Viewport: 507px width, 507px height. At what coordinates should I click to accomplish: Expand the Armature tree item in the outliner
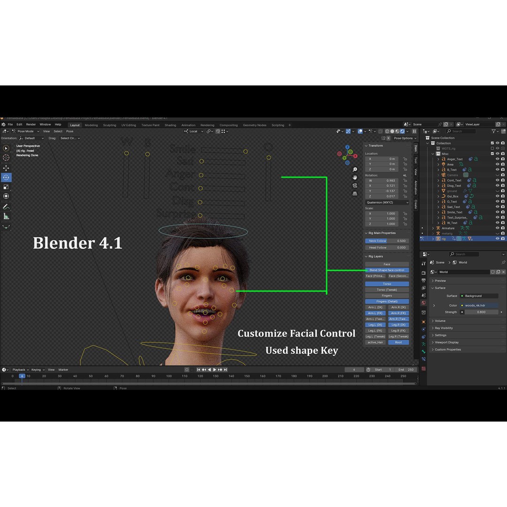pyautogui.click(x=433, y=228)
